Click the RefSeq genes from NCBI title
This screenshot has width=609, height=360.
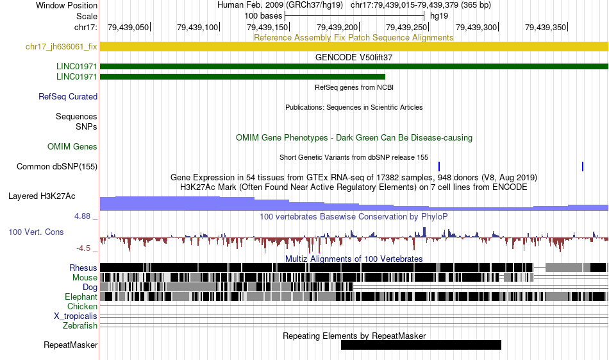tap(354, 87)
